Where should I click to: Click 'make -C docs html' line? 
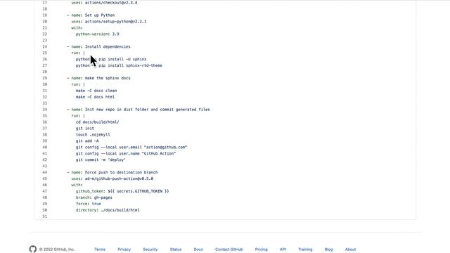click(x=96, y=97)
